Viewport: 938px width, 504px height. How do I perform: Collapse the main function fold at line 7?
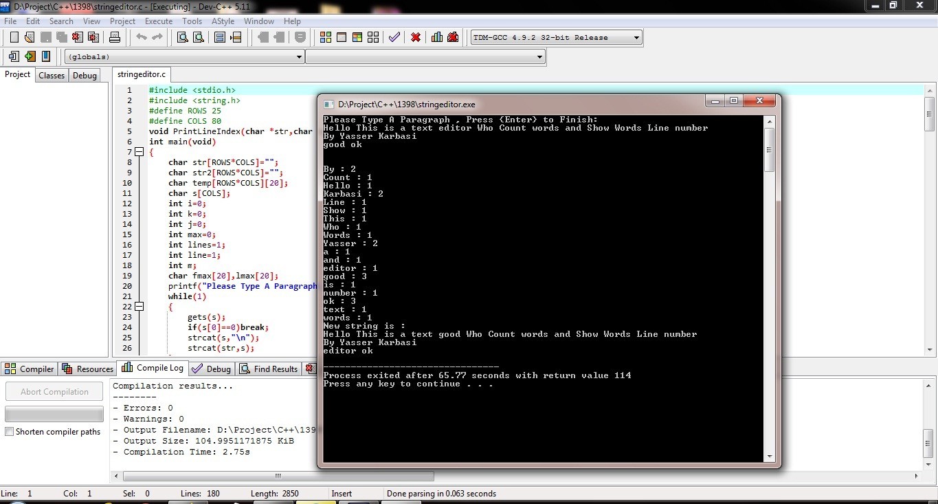click(139, 152)
